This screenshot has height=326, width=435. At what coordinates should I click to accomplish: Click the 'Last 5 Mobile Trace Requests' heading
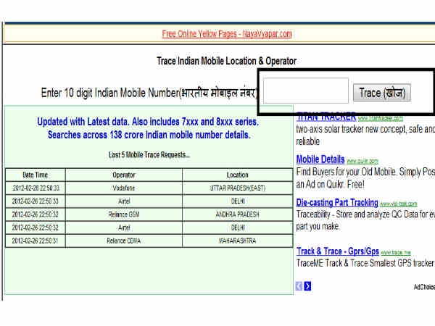tap(149, 155)
